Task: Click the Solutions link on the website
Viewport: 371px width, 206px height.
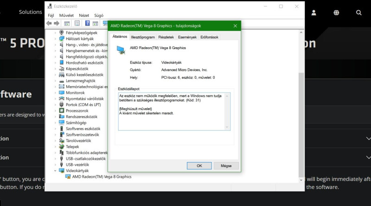Action: [x=30, y=12]
